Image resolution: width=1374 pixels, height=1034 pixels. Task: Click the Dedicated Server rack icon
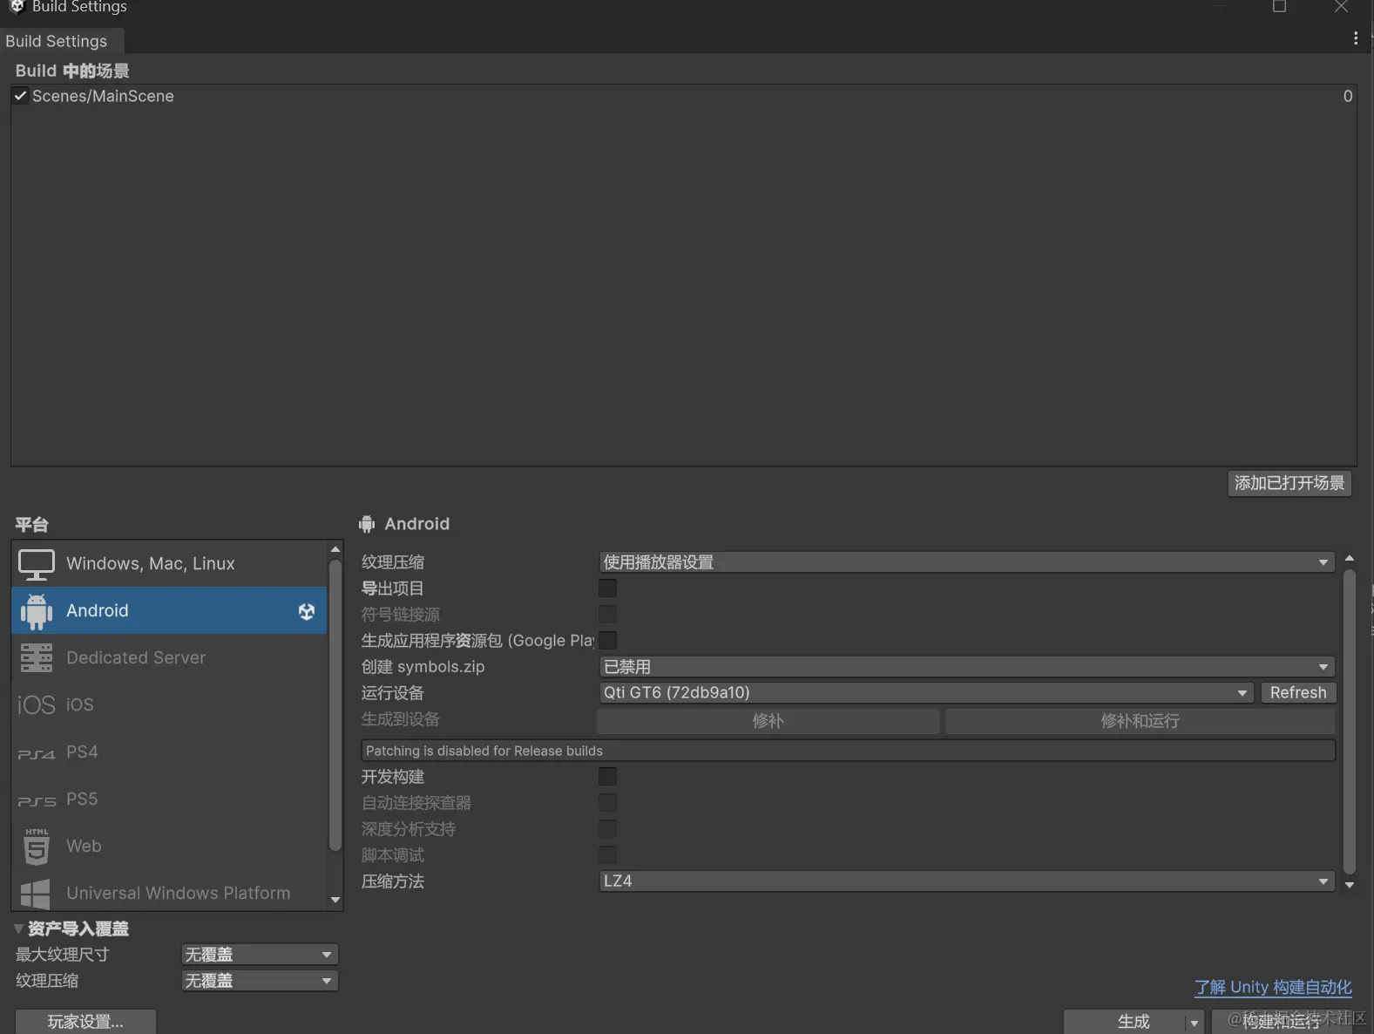coord(37,658)
